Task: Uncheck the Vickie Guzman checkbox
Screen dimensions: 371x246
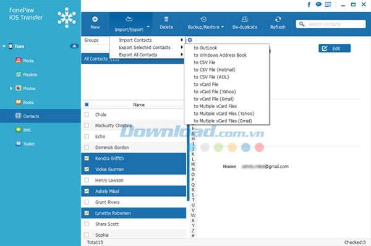Action: (87, 169)
